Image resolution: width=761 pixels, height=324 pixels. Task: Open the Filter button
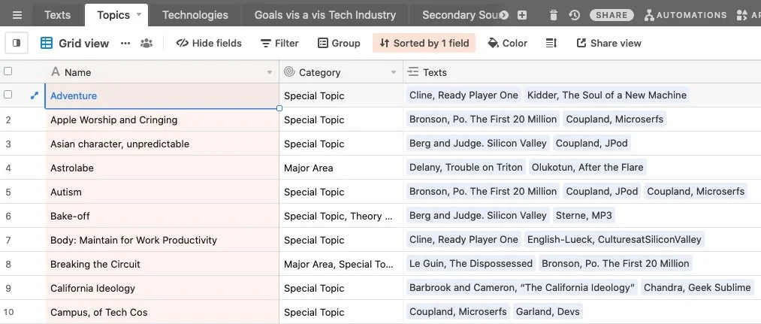point(279,44)
